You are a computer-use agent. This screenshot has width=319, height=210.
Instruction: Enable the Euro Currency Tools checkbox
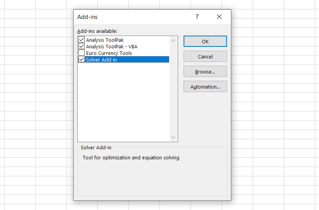click(81, 53)
